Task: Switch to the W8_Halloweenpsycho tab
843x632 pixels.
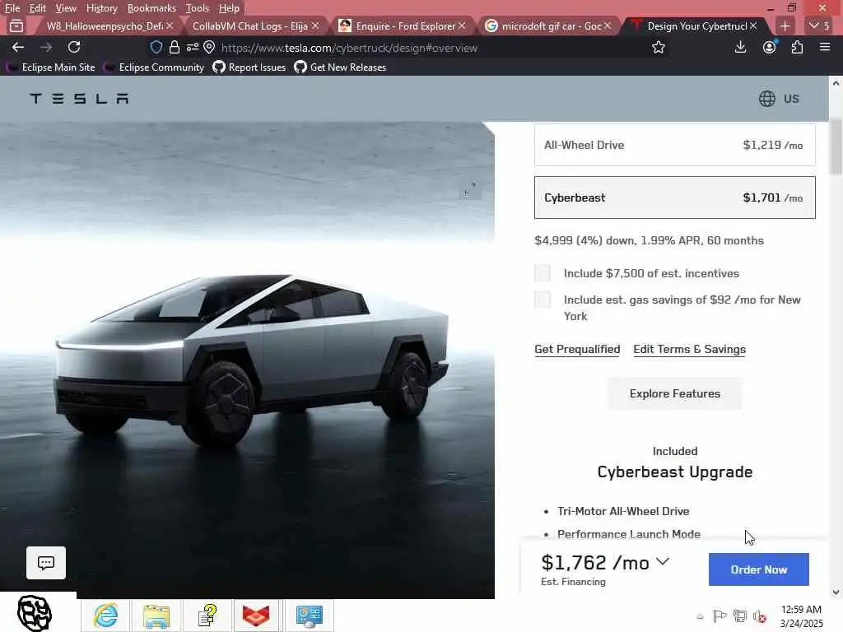Action: (x=105, y=26)
